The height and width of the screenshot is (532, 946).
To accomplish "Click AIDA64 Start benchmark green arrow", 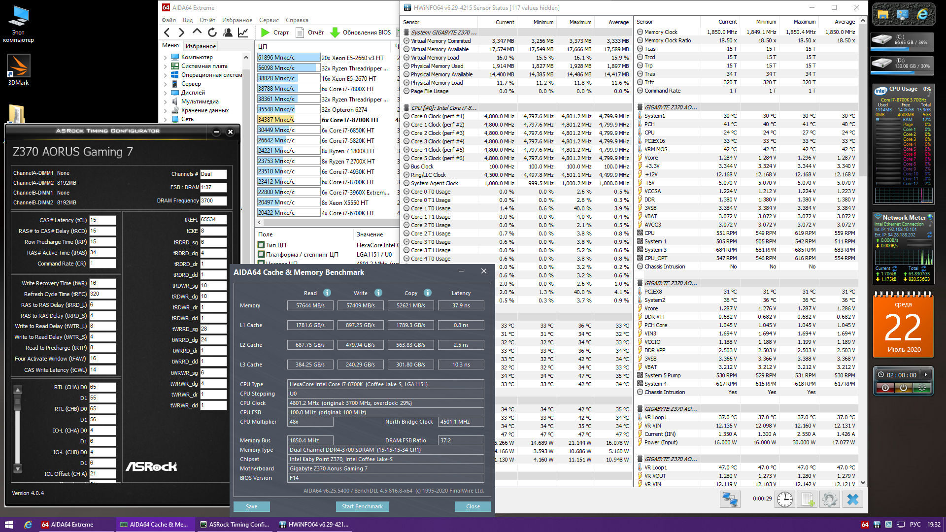I will pos(265,33).
